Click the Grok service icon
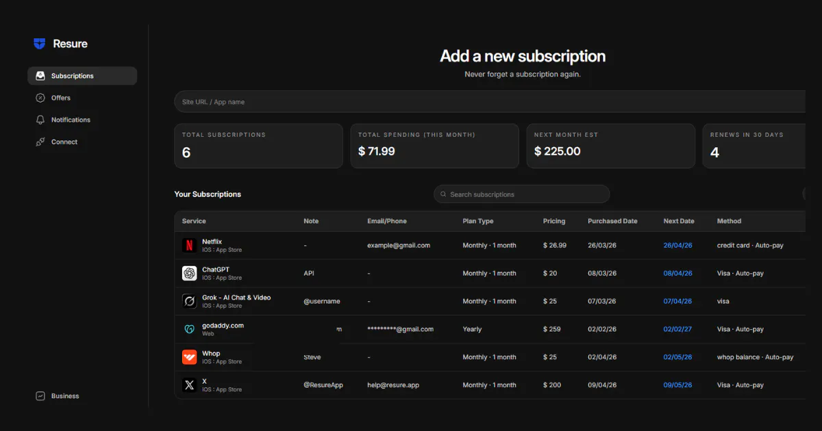This screenshot has width=822, height=431. coord(189,301)
